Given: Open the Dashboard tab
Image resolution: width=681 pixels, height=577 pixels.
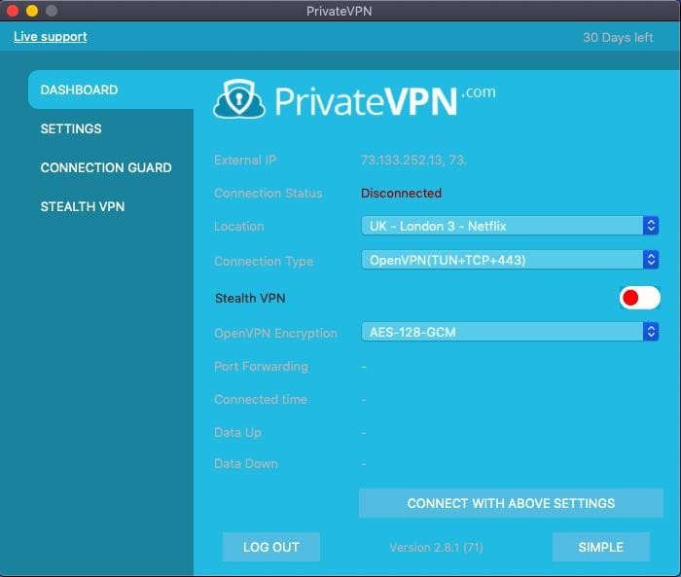Looking at the screenshot, I should click(x=111, y=90).
